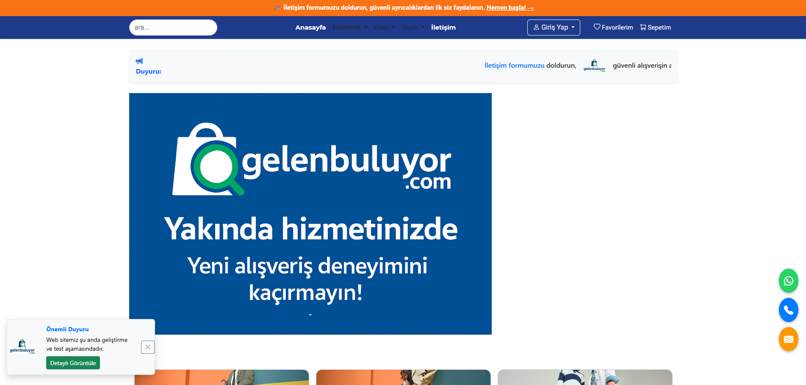
Task: Expand the Giyim category dropdown
Action: pos(413,27)
